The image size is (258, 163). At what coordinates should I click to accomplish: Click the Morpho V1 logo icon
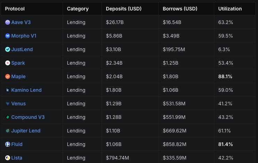pyautogui.click(x=8, y=36)
